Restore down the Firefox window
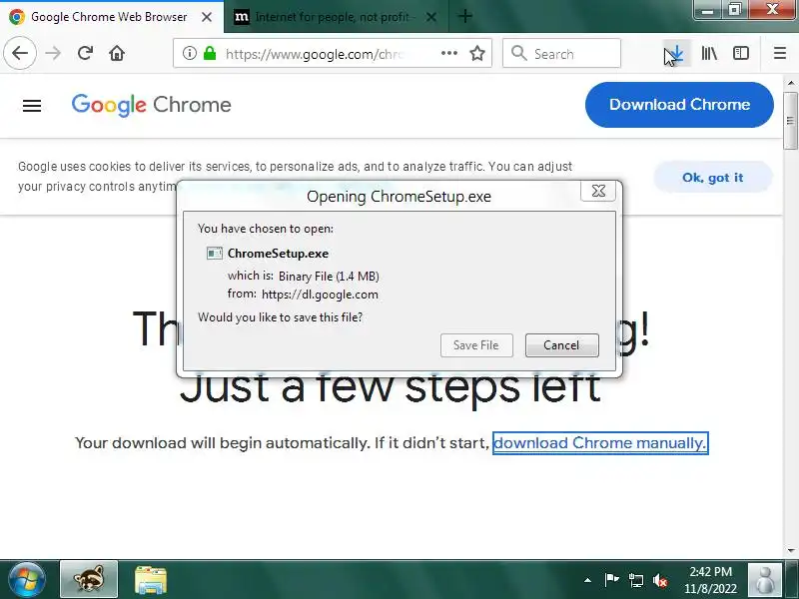The image size is (799, 599). (734, 10)
